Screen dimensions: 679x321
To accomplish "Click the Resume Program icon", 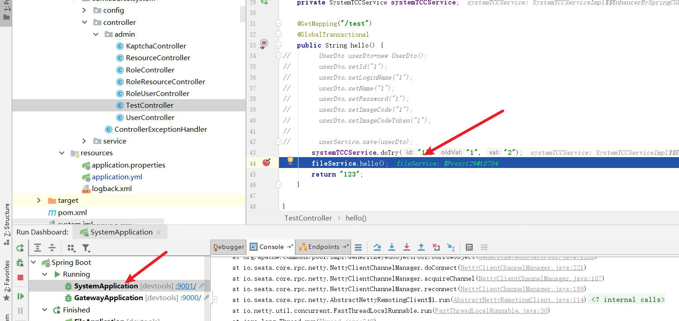I will pyautogui.click(x=20, y=296).
